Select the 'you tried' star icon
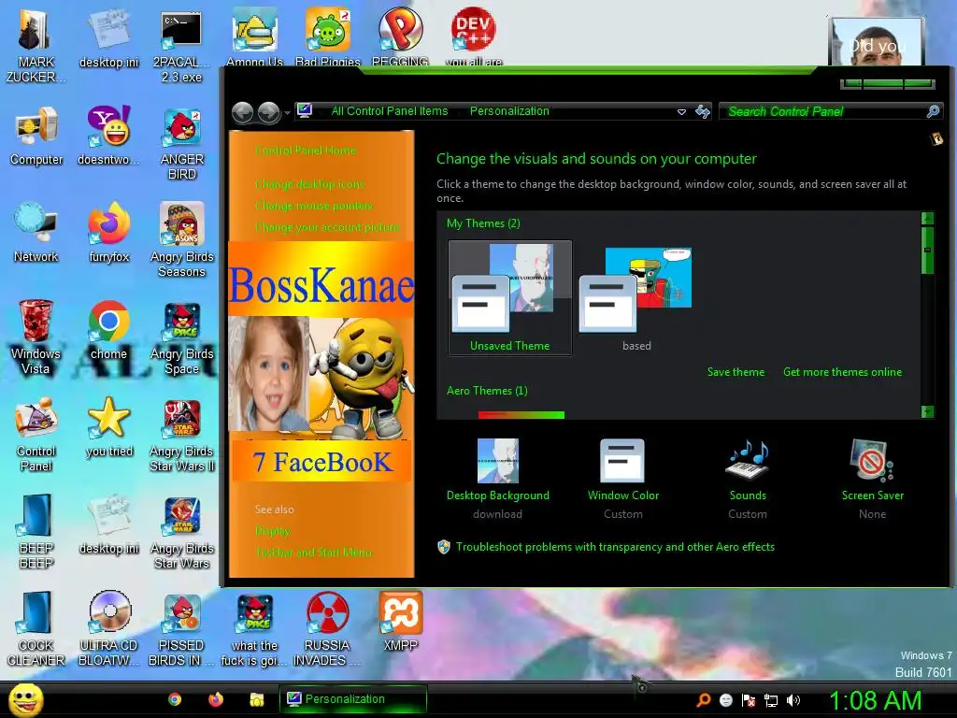Image resolution: width=957 pixels, height=718 pixels. 109,426
